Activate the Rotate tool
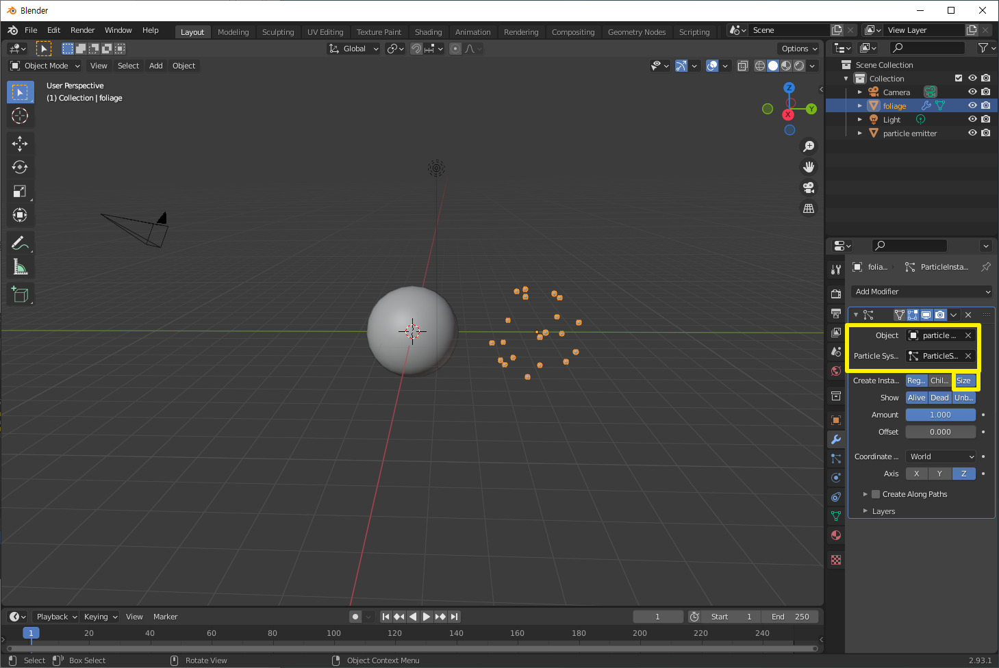The height and width of the screenshot is (668, 999). tap(20, 167)
